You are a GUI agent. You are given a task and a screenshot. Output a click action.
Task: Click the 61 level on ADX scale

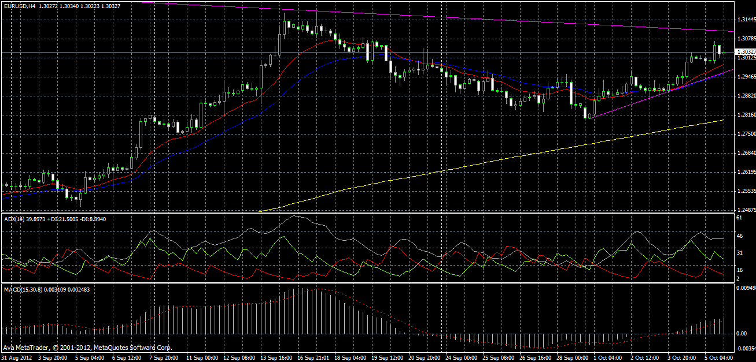coord(739,218)
